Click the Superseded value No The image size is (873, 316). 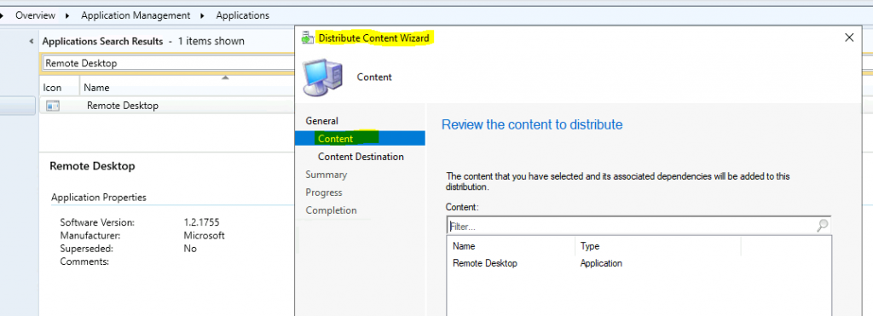pos(190,248)
